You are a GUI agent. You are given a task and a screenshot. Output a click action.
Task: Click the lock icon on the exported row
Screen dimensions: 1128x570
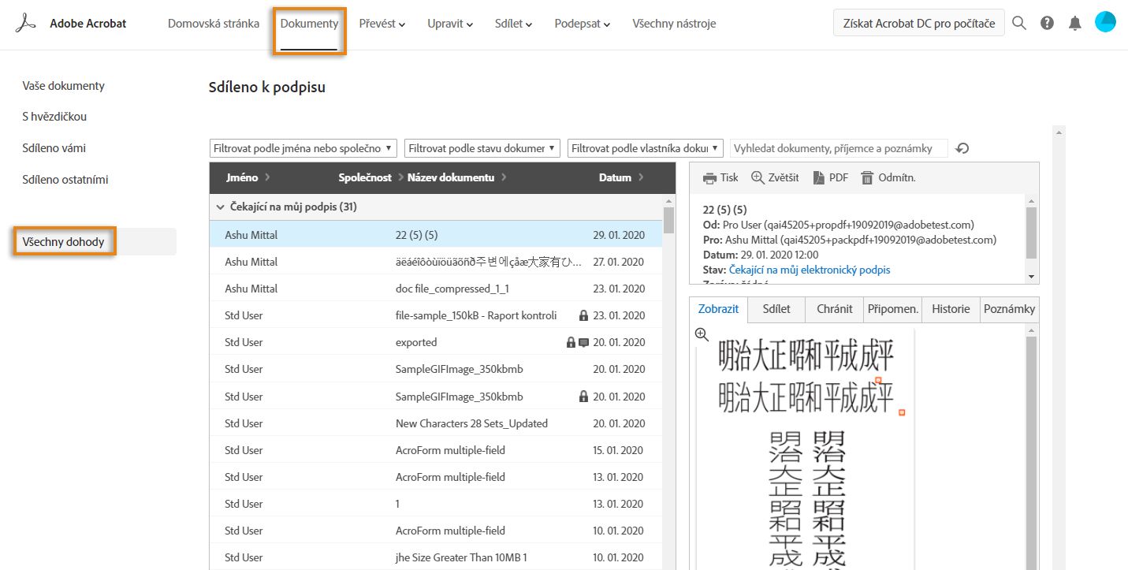click(x=571, y=342)
